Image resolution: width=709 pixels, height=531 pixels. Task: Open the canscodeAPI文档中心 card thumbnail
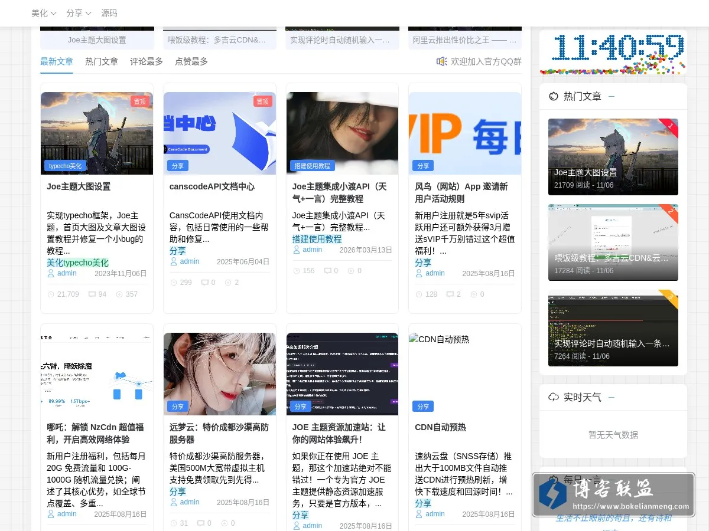coord(220,133)
